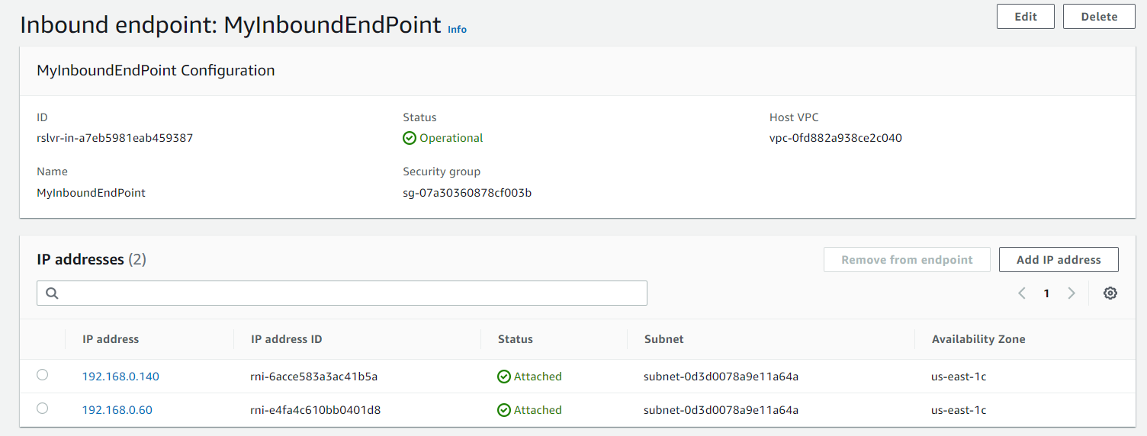Select page number 1 in pagination
The image size is (1147, 436).
coord(1046,293)
